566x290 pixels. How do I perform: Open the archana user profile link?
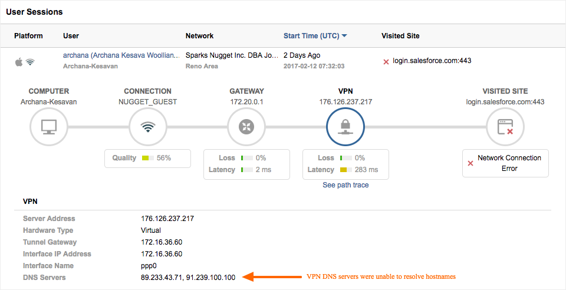tap(121, 55)
